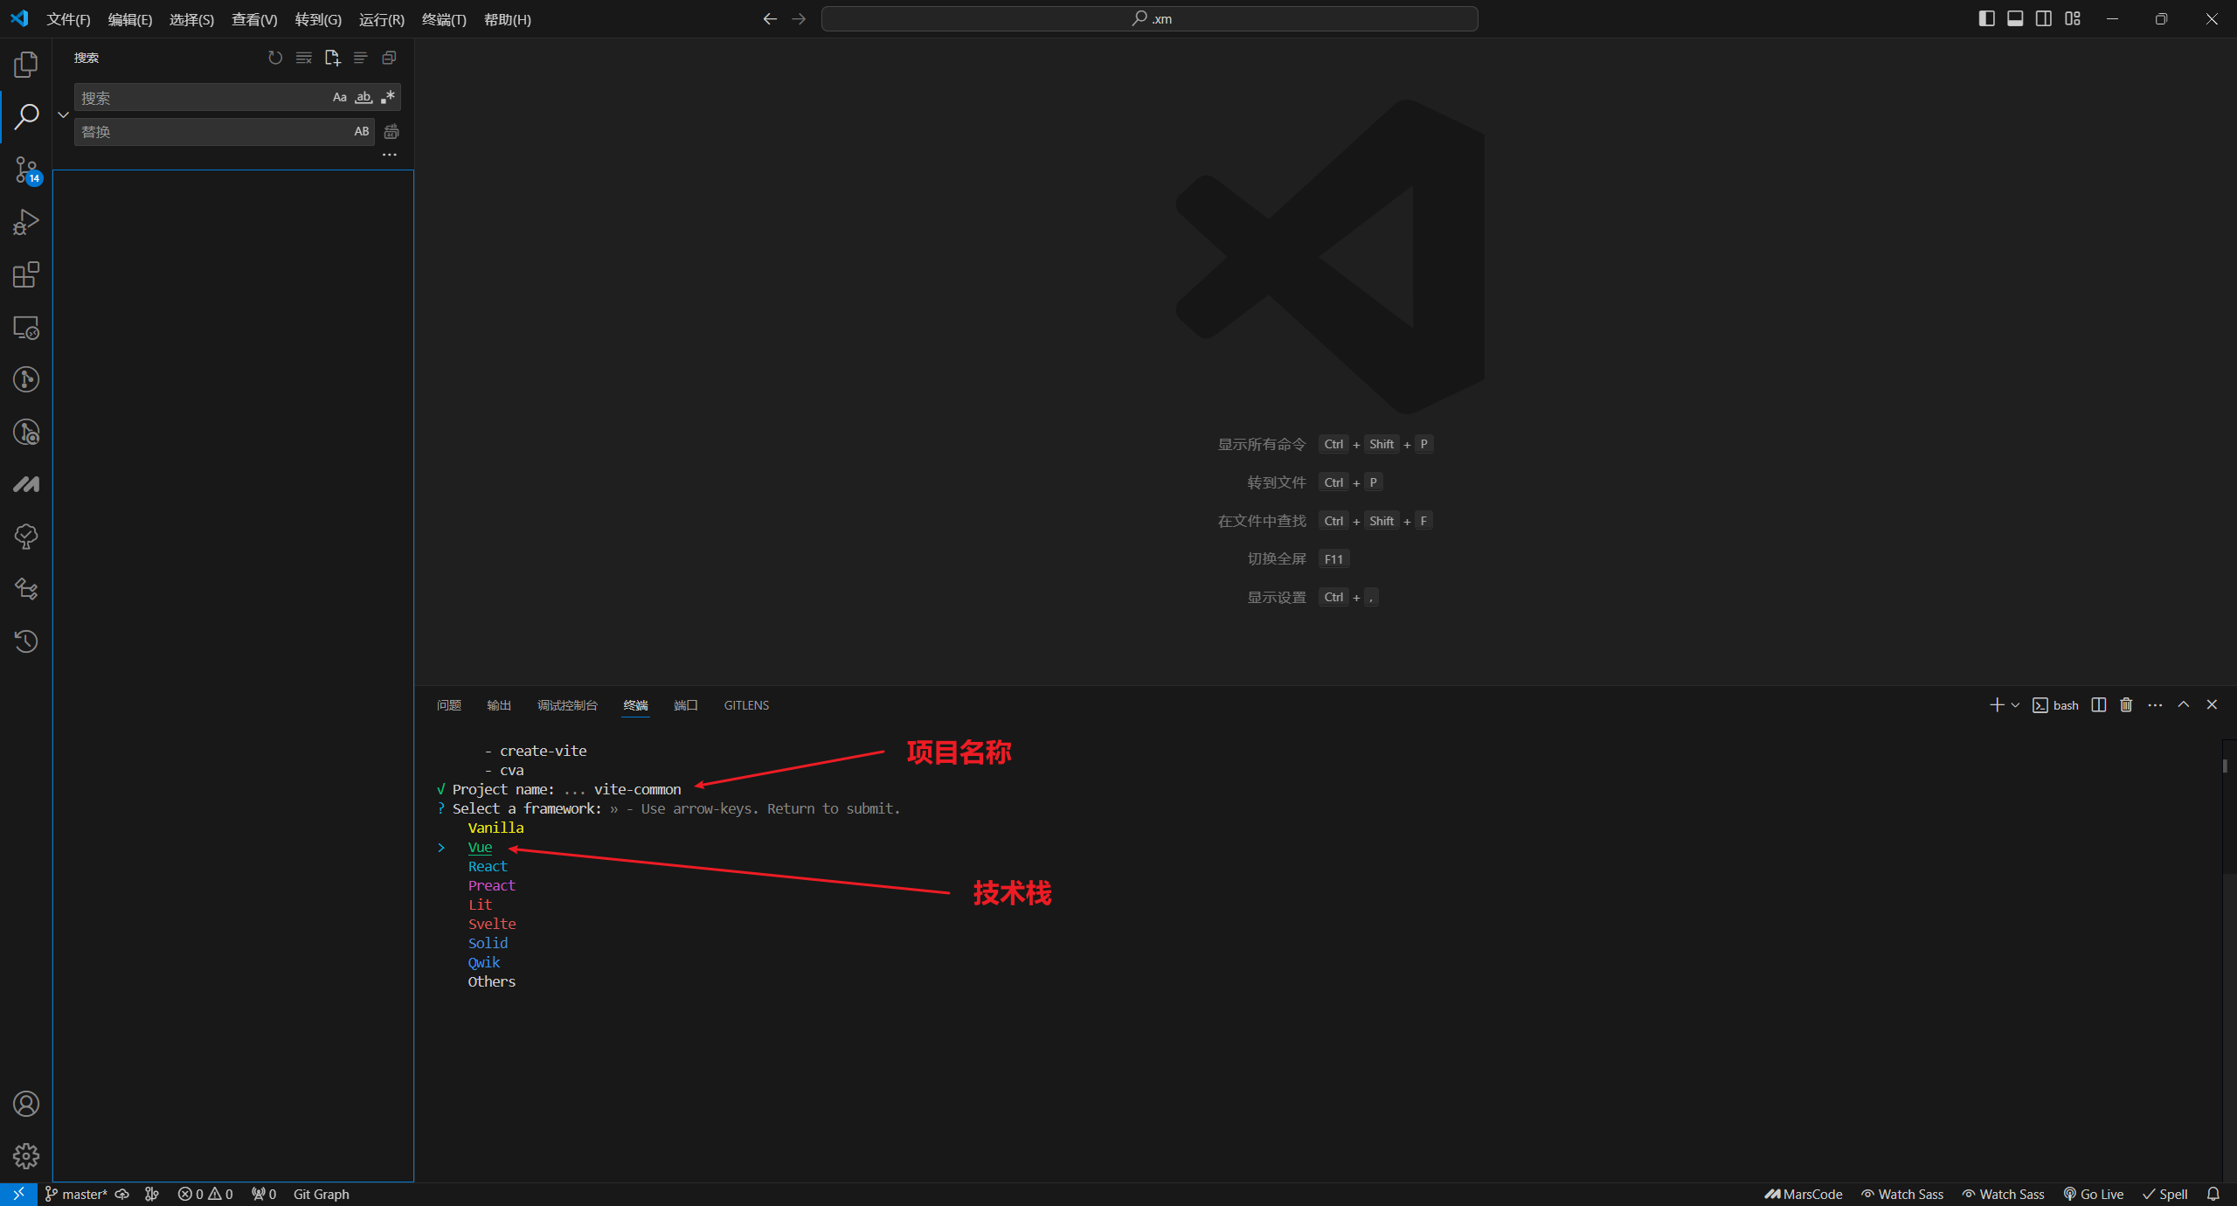Toggle search details three-dots expander
The image size is (2237, 1206).
click(x=390, y=155)
